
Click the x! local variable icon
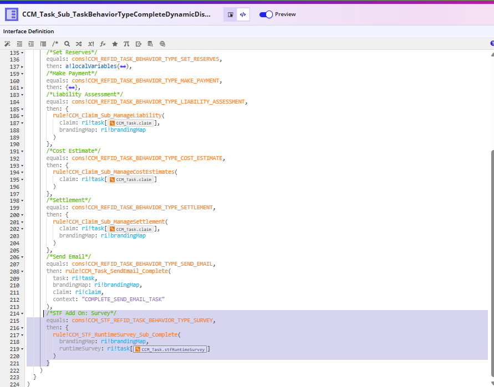click(x=91, y=44)
